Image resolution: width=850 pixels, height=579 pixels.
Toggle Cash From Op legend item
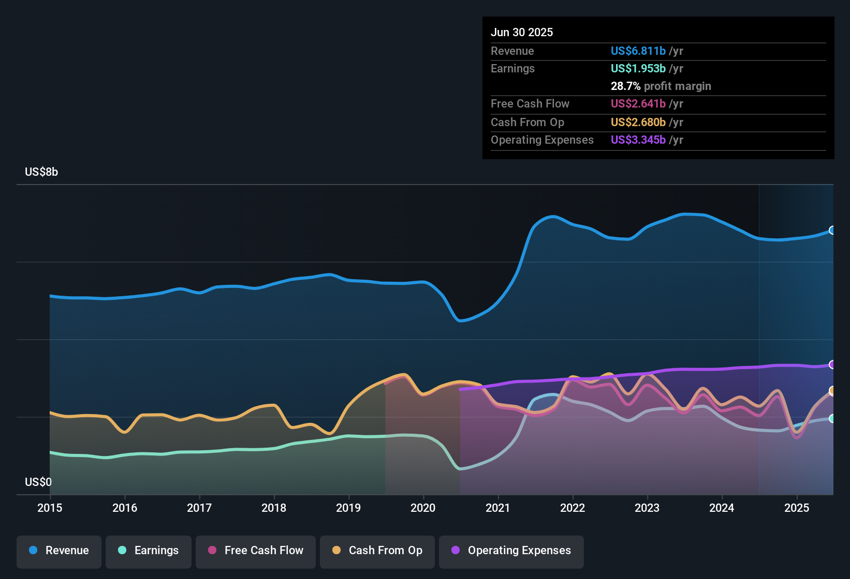pos(377,551)
